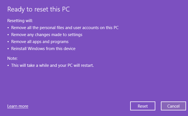Click the word "Windows" in the reinstall line
The height and width of the screenshot is (116, 188).
click(x=37, y=49)
